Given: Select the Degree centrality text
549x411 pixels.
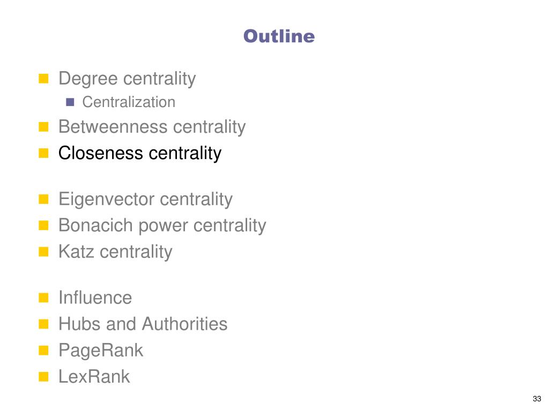Looking at the screenshot, I should coord(127,79).
